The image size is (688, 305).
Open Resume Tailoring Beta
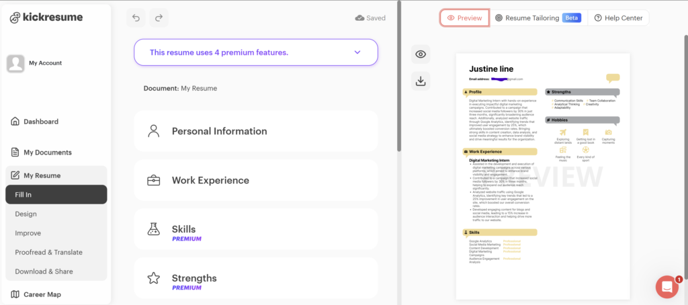pyautogui.click(x=538, y=18)
